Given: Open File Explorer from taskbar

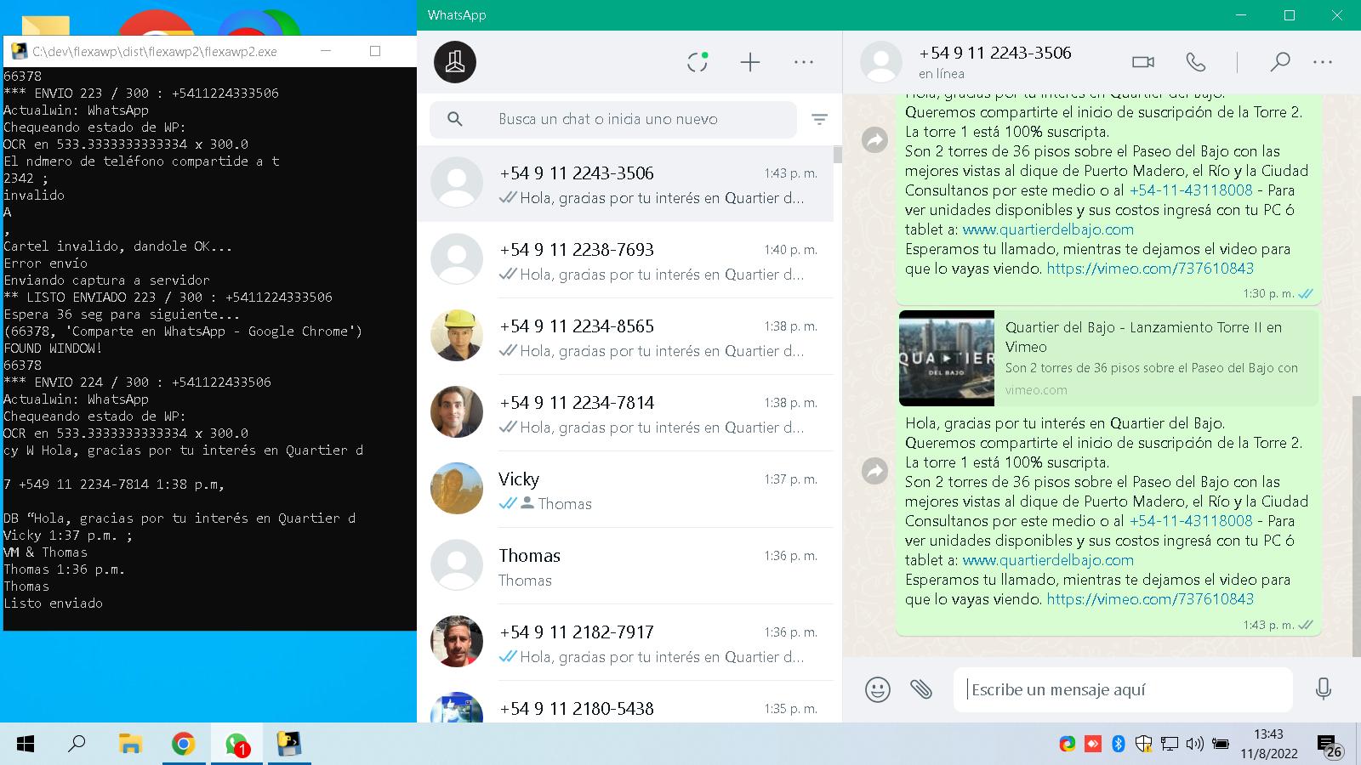Looking at the screenshot, I should pos(130,745).
